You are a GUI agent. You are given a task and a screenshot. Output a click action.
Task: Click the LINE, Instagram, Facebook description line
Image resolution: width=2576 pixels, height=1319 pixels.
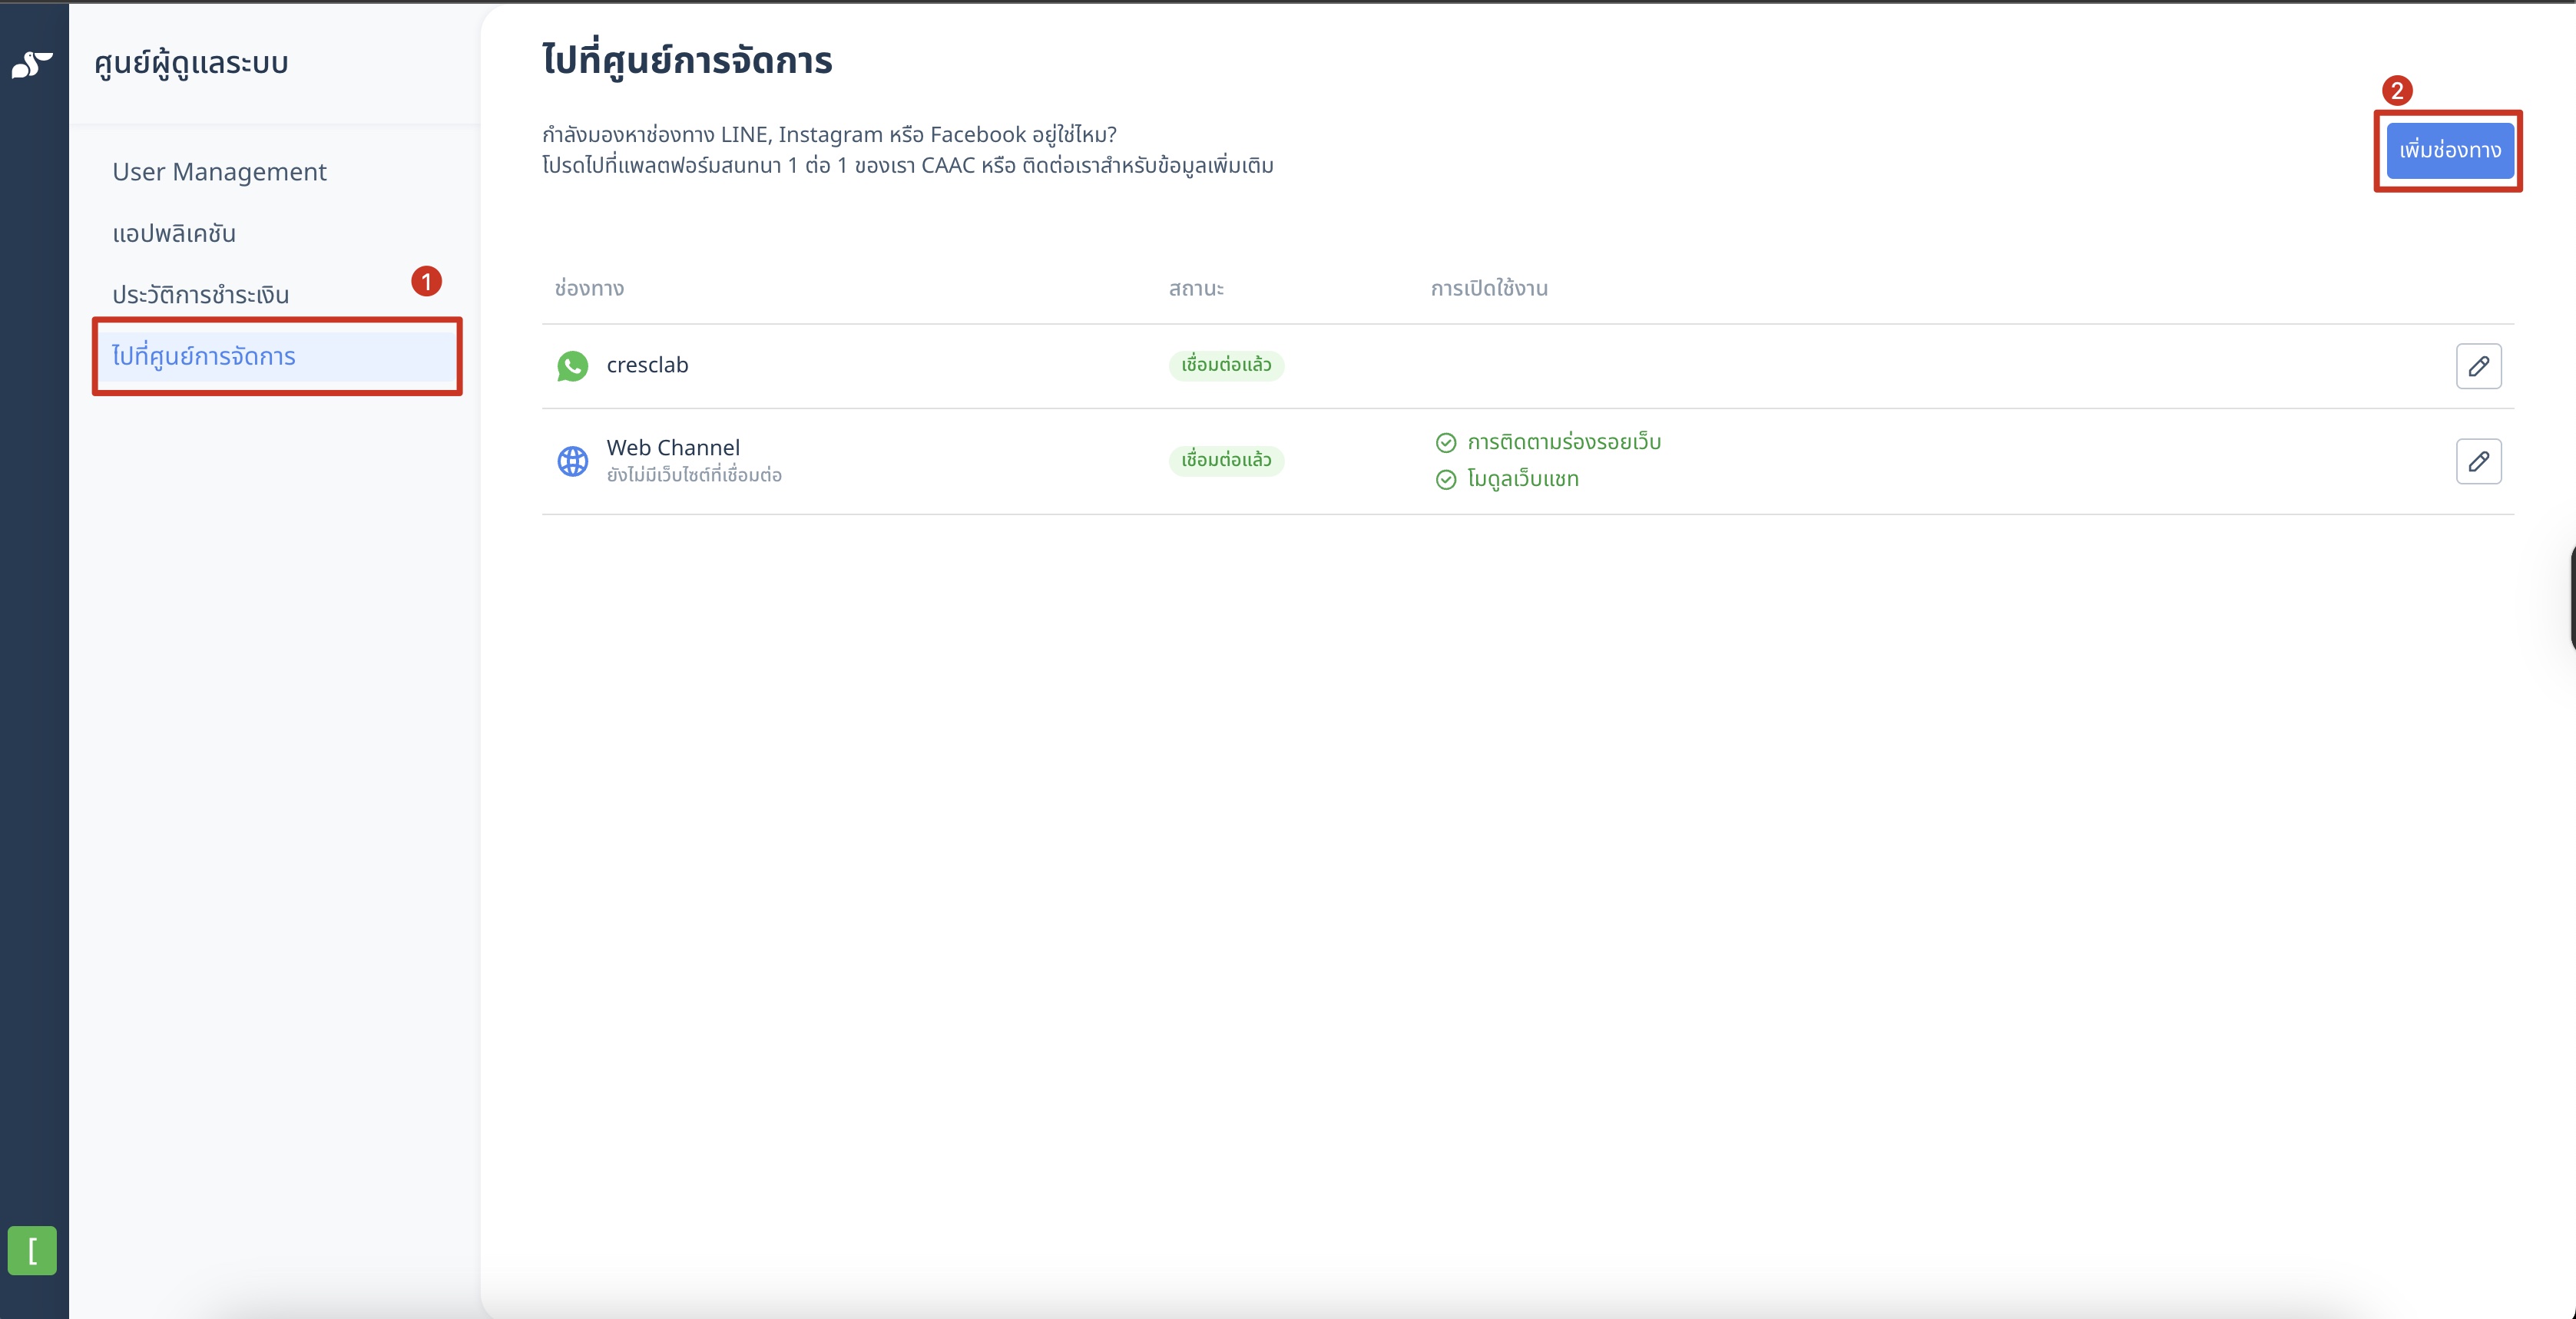[829, 135]
